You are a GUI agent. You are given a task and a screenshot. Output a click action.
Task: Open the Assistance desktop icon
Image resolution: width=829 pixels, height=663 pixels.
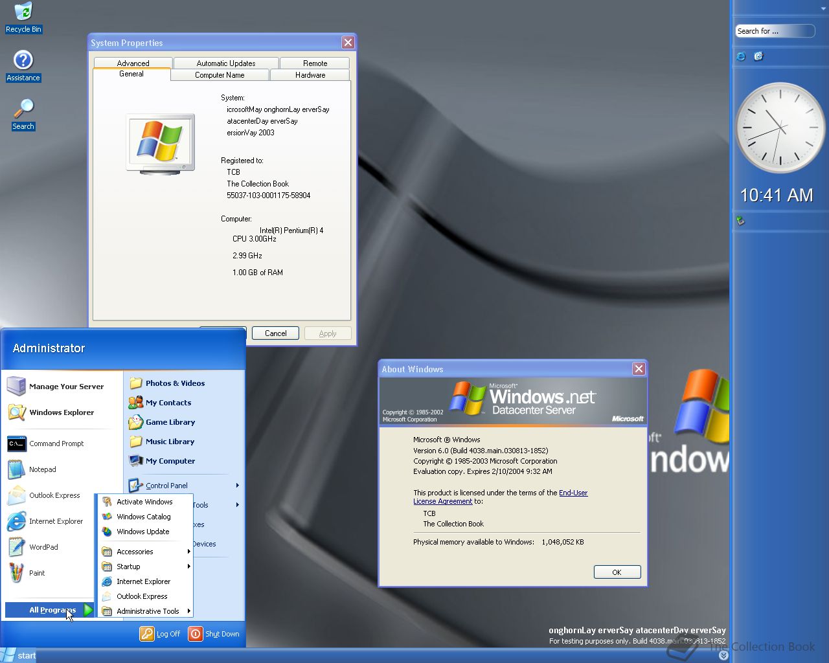[x=23, y=66]
